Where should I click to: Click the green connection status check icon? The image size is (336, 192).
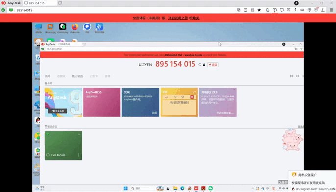coord(3,10)
